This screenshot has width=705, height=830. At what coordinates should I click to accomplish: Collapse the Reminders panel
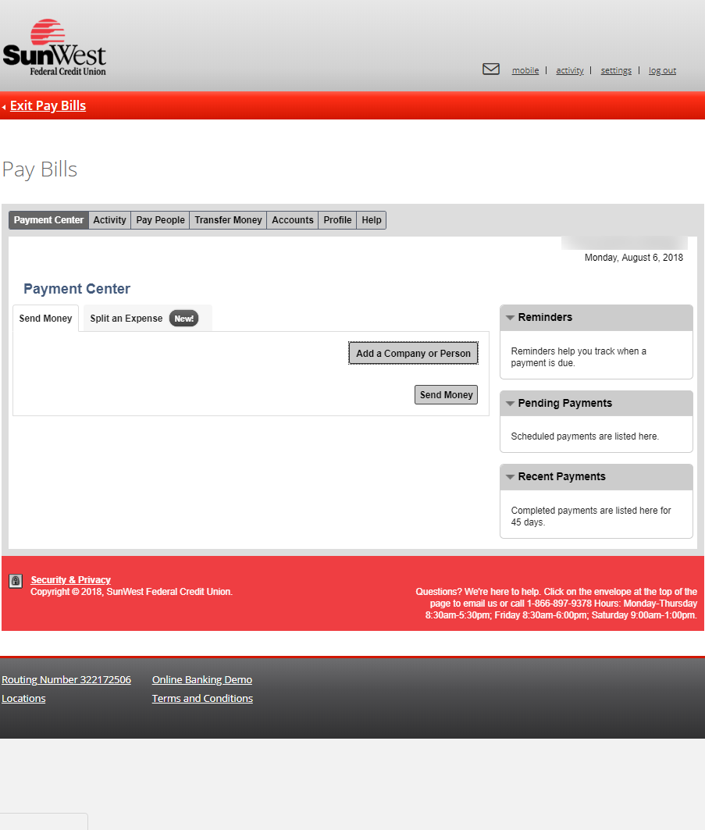pos(510,318)
